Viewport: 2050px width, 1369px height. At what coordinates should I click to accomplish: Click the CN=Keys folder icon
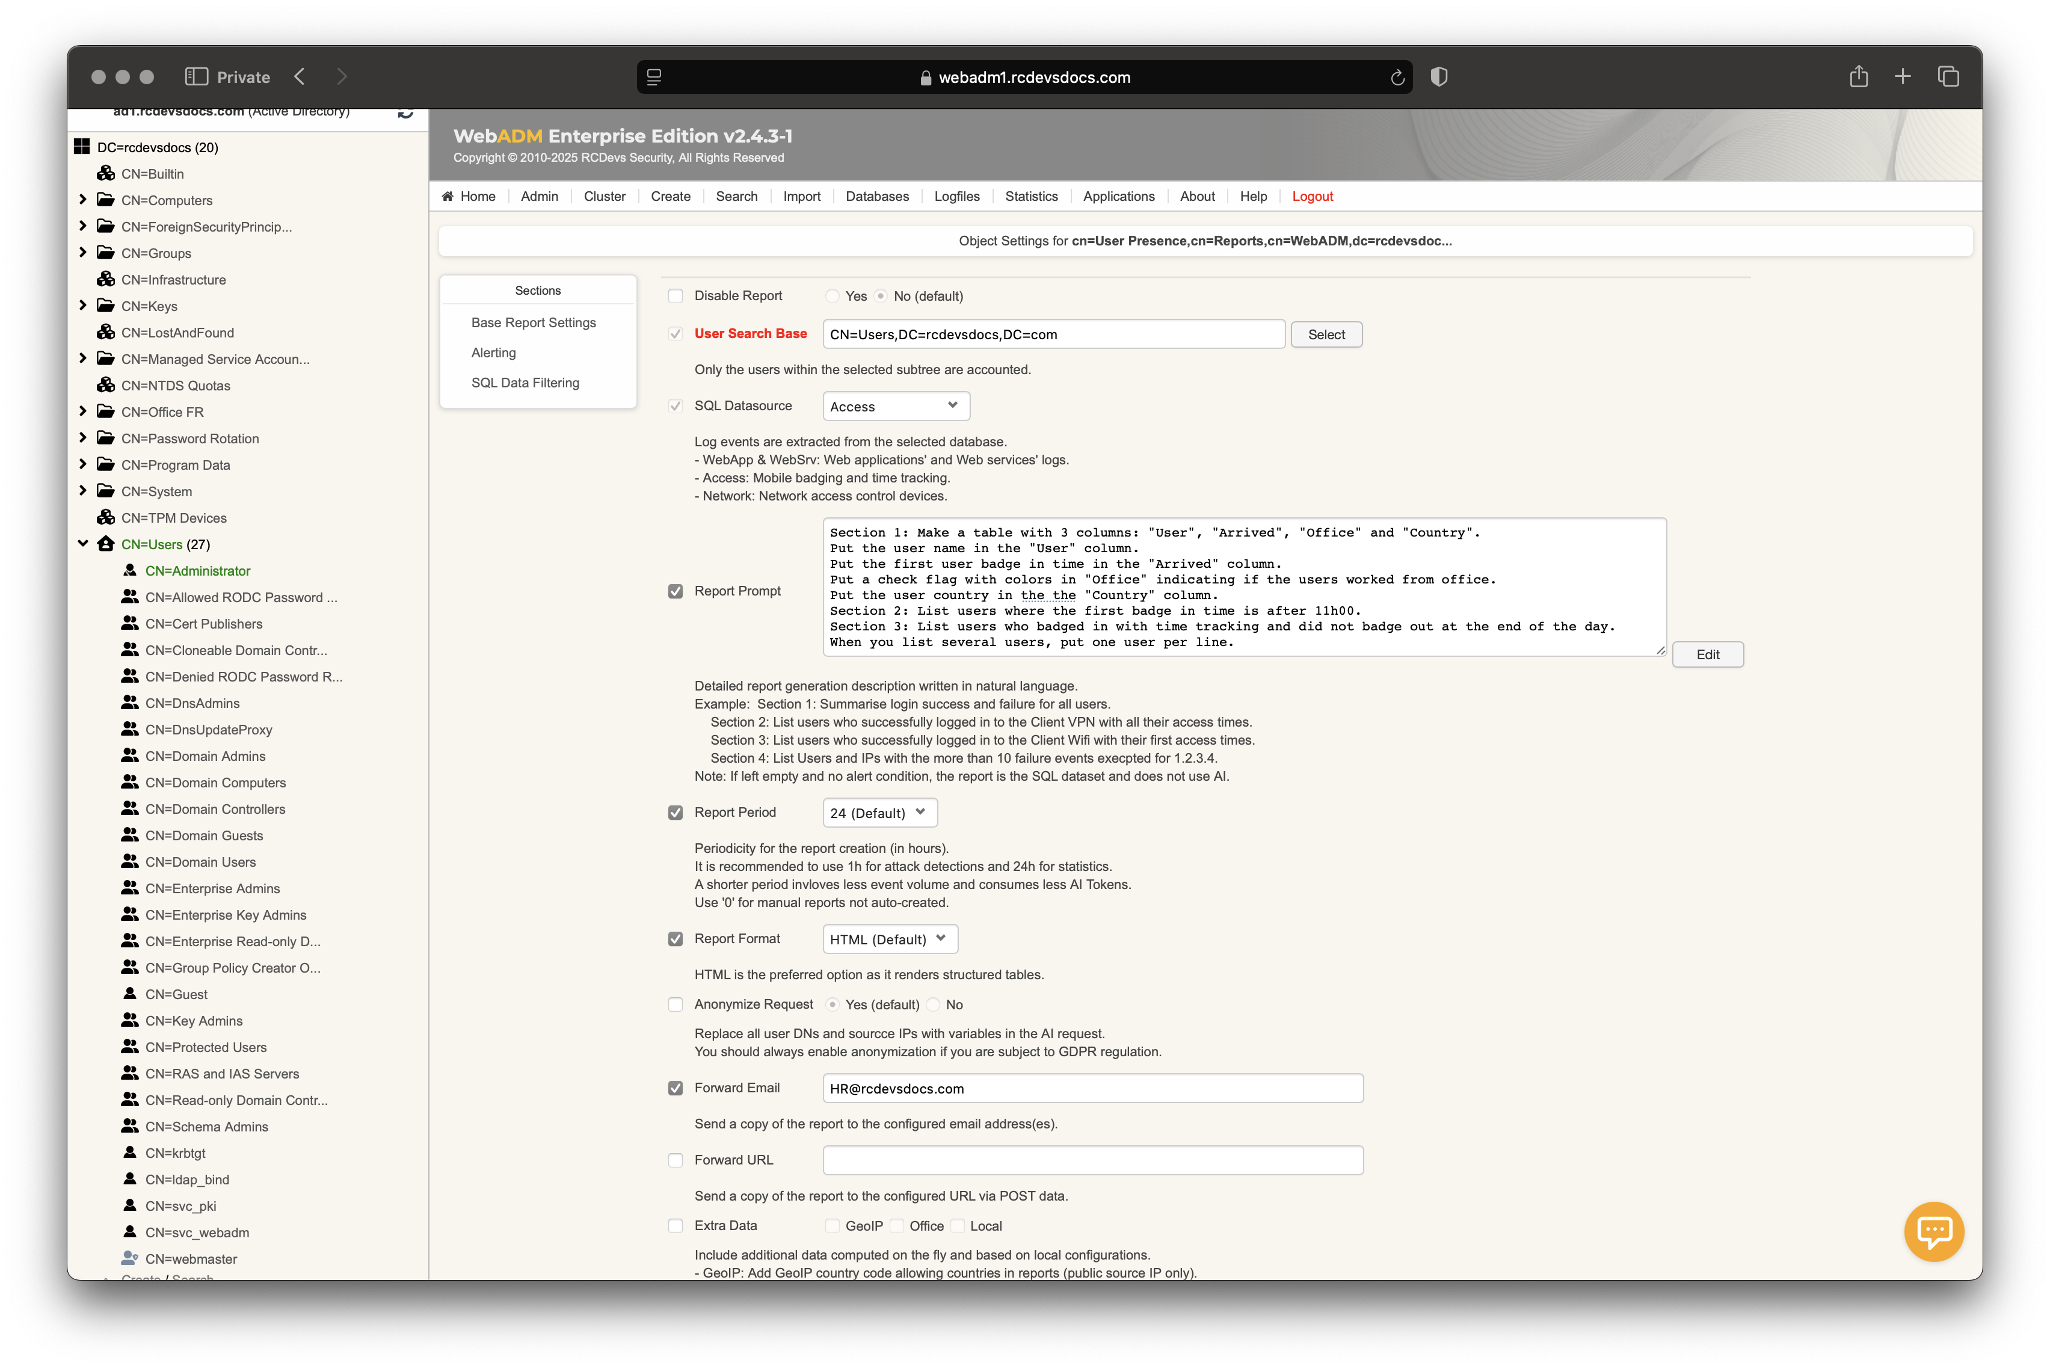pyautogui.click(x=106, y=305)
